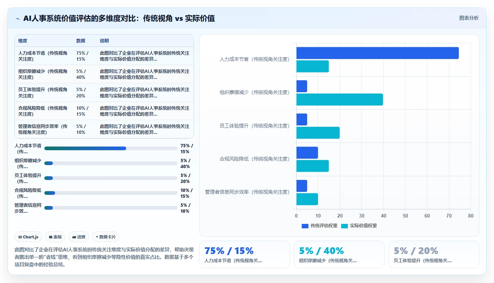Click the 组织摩擦减少 actual-value chart bar

(340, 100)
